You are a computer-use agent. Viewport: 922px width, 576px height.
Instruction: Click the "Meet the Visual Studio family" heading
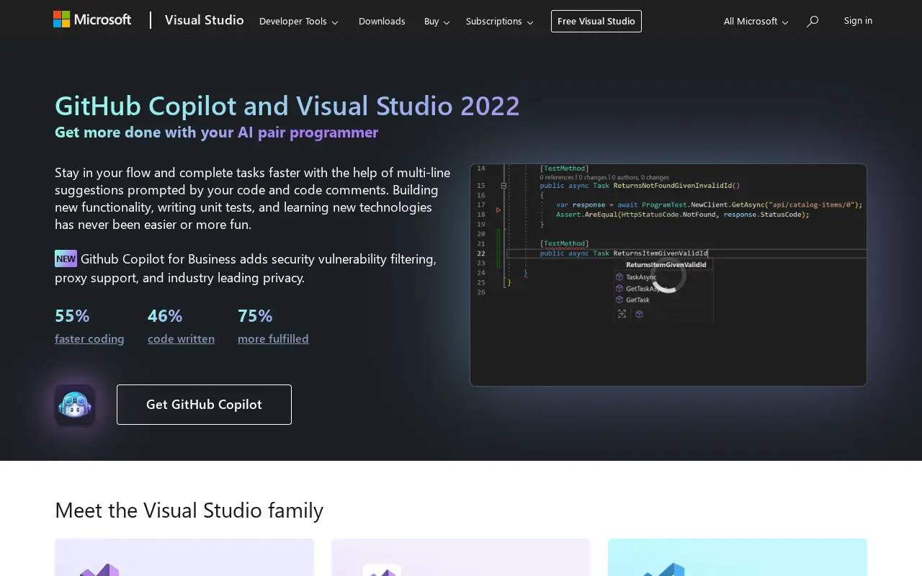click(189, 510)
